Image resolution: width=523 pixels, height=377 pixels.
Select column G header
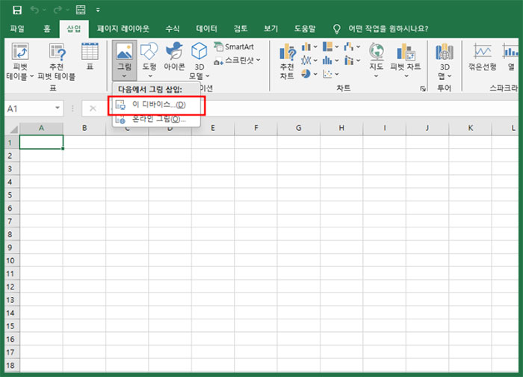pos(299,128)
